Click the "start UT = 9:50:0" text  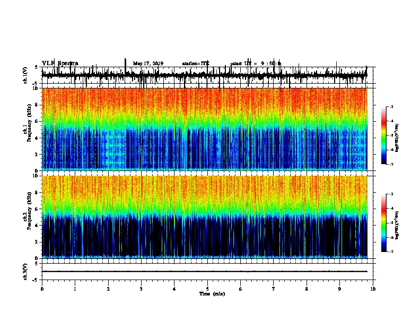pyautogui.click(x=256, y=64)
